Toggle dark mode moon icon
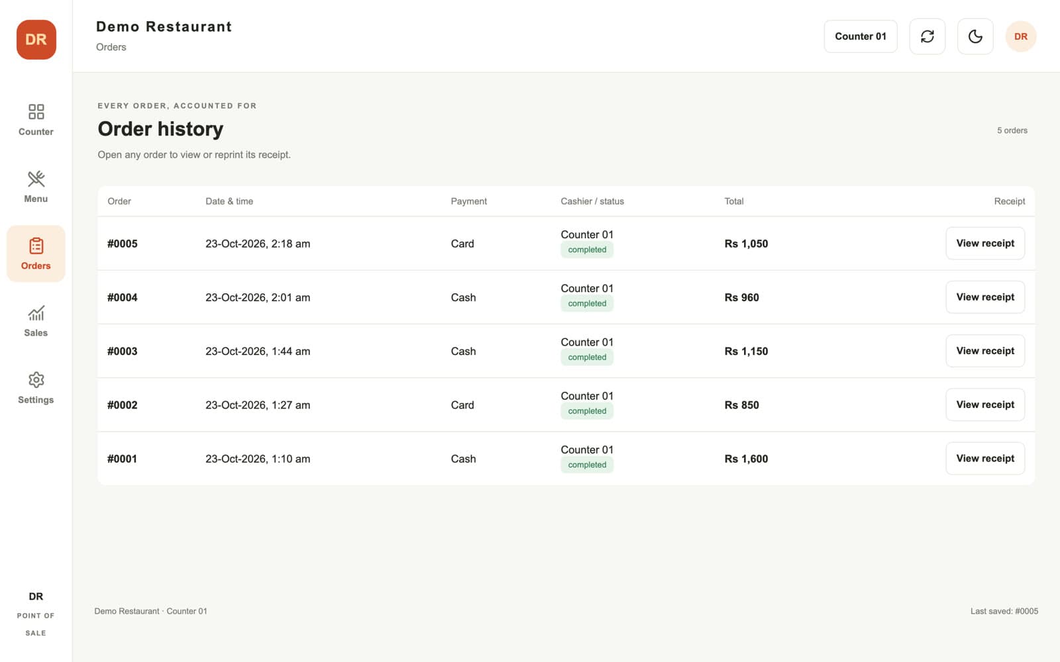Image resolution: width=1060 pixels, height=662 pixels. click(975, 36)
